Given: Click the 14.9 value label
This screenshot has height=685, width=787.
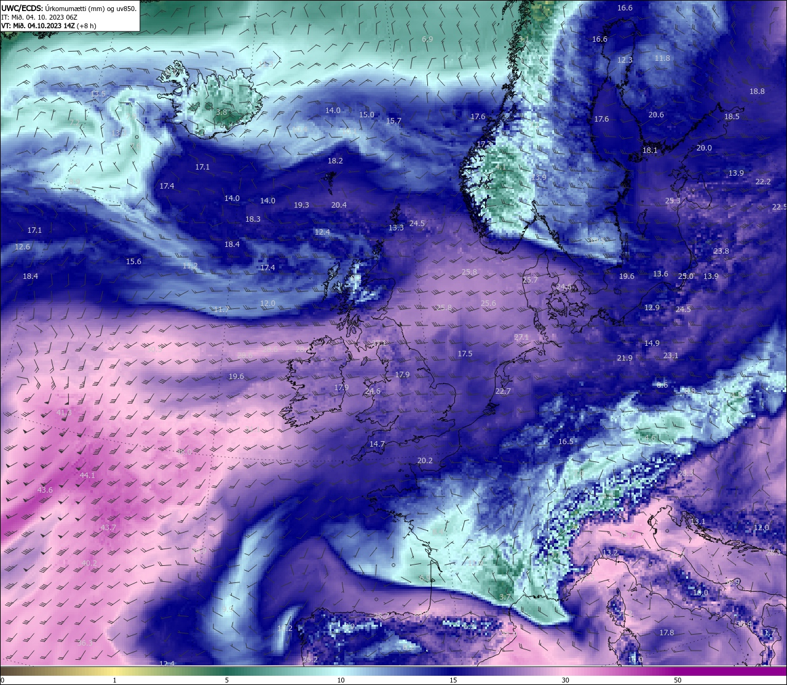Looking at the screenshot, I should coord(652,343).
